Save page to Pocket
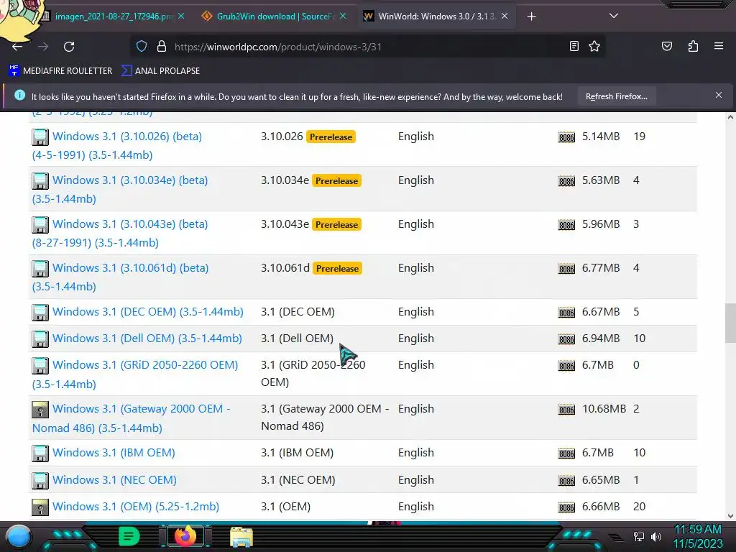736x552 pixels. [x=666, y=46]
